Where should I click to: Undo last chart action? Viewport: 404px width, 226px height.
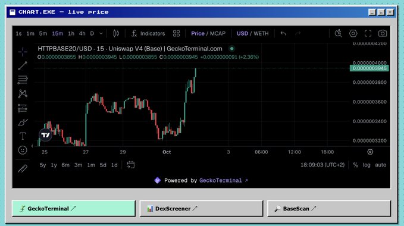[283, 33]
